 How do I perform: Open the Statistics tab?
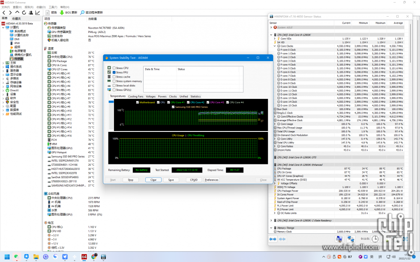(195, 97)
